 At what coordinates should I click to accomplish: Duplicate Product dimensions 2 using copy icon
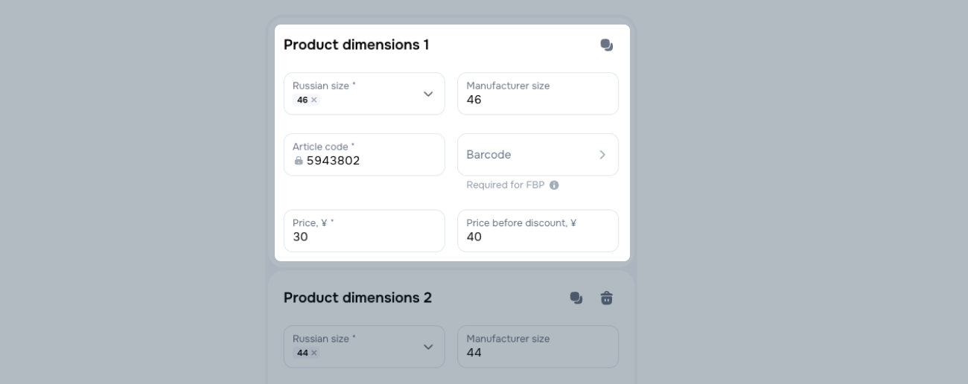(x=576, y=298)
